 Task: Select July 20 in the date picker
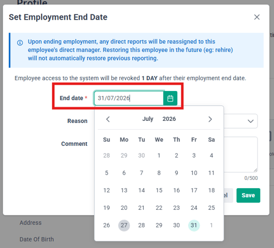coord(124,208)
